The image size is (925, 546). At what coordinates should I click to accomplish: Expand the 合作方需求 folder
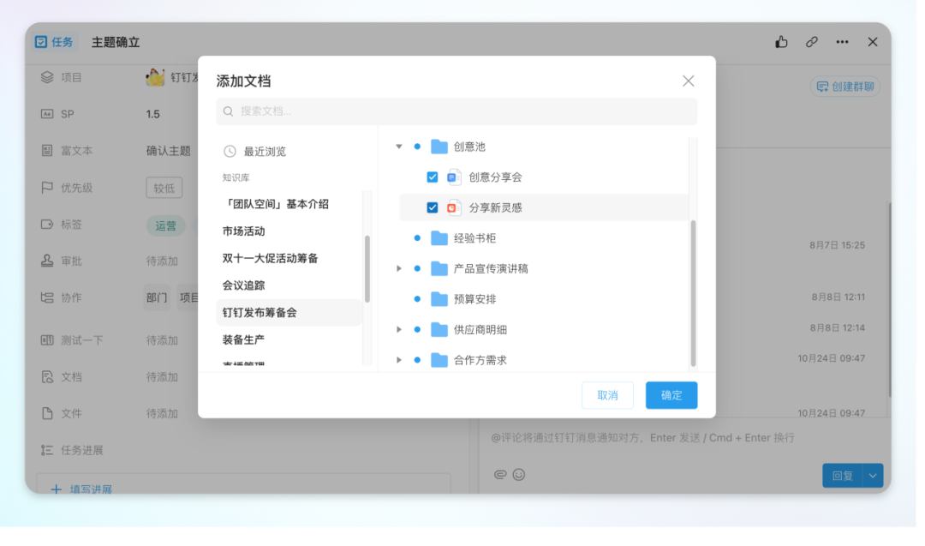coord(399,360)
